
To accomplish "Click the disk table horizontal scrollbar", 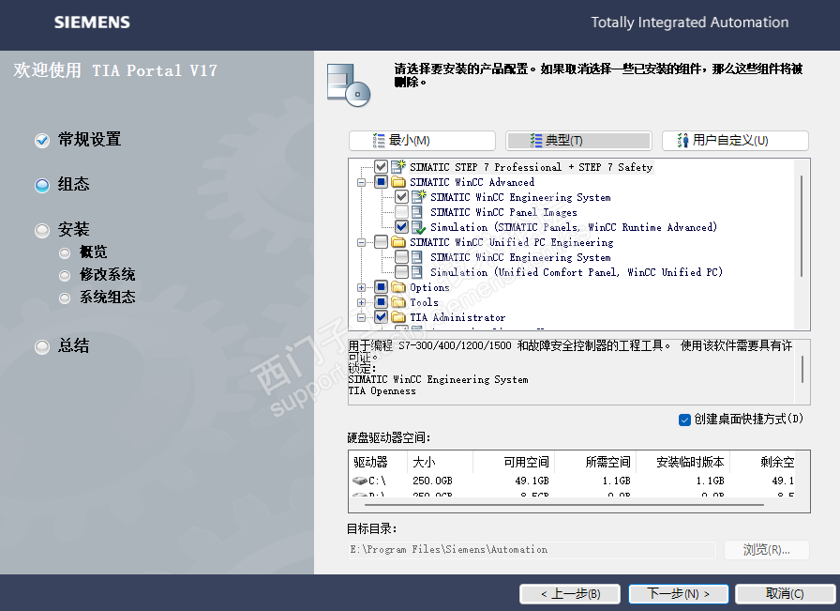I will point(564,505).
